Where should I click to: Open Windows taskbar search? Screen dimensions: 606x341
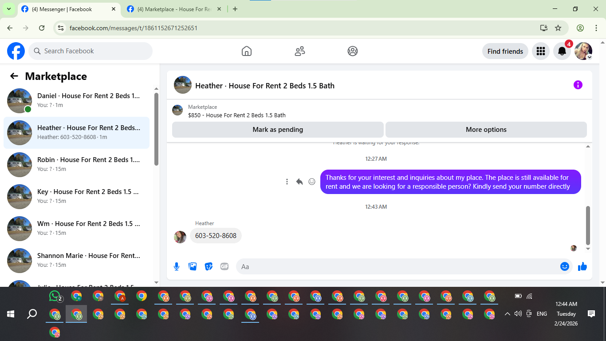[x=32, y=314]
